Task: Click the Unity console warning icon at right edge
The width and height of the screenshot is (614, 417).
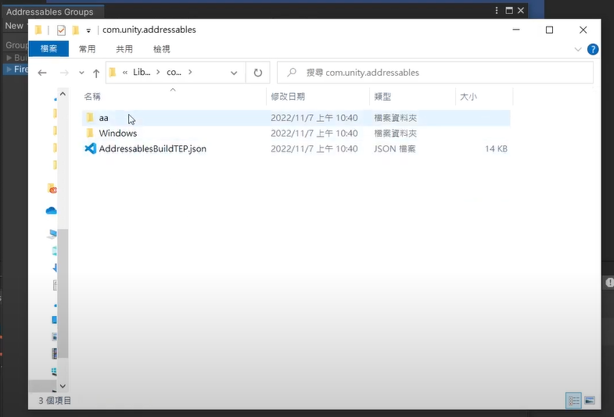Action: (609, 282)
